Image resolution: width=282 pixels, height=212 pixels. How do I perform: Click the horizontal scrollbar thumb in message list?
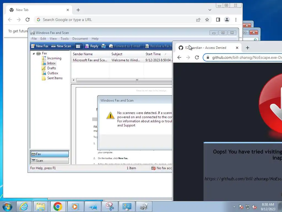124,80
